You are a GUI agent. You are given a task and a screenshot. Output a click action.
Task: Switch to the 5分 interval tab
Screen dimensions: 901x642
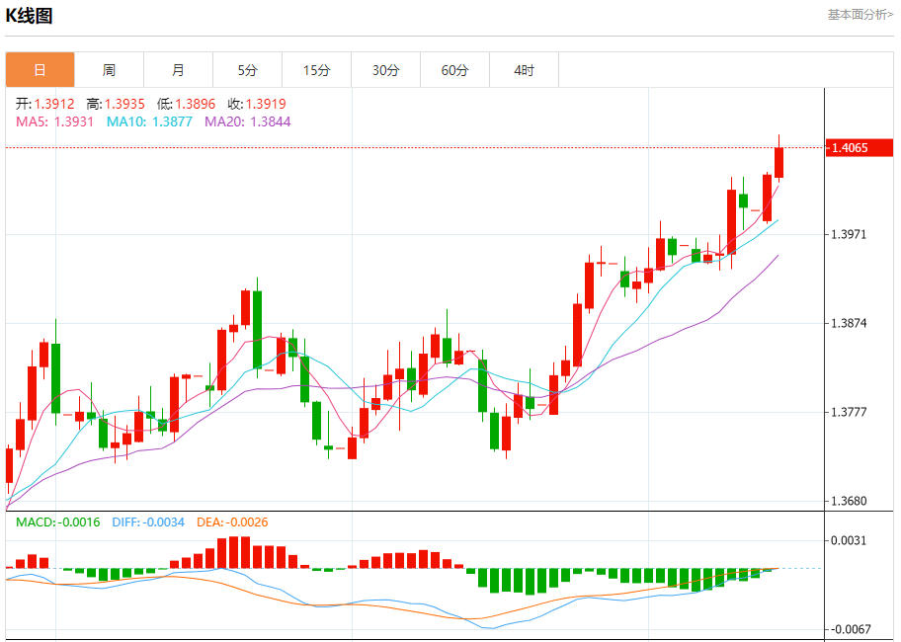tap(247, 70)
